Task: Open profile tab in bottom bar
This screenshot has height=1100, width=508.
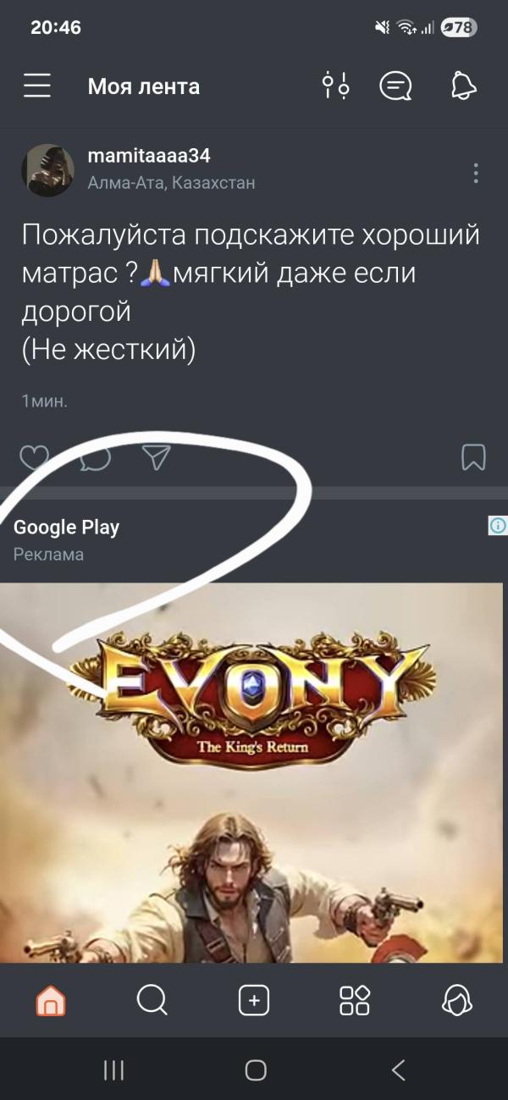Action: click(457, 1001)
